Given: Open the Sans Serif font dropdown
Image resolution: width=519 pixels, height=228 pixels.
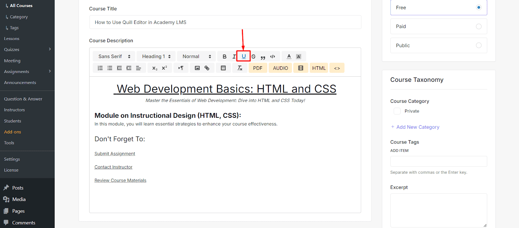Looking at the screenshot, I should pyautogui.click(x=114, y=57).
